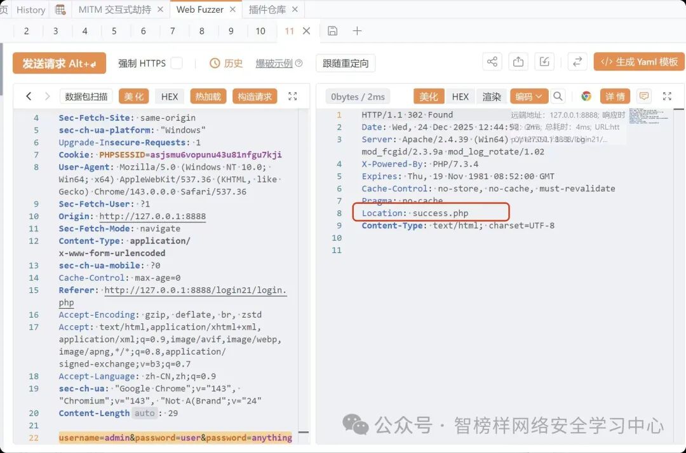This screenshot has height=453, width=686.
Task: Click the search icon in the response toolbar
Action: click(x=558, y=97)
